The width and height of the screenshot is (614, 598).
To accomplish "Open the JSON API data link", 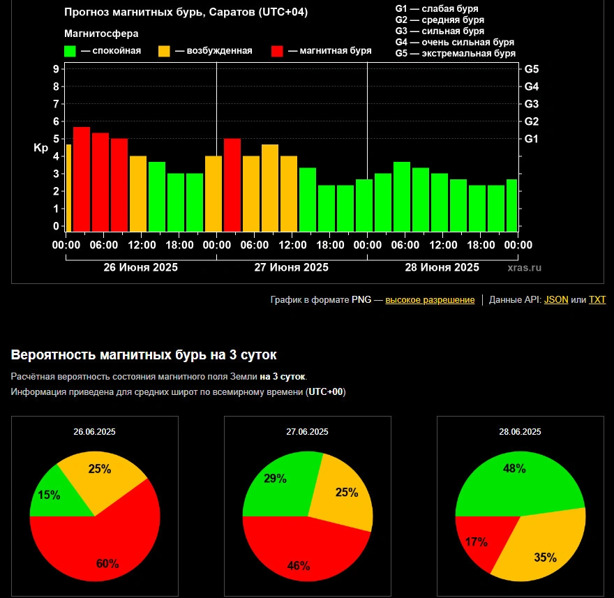I will (x=555, y=299).
